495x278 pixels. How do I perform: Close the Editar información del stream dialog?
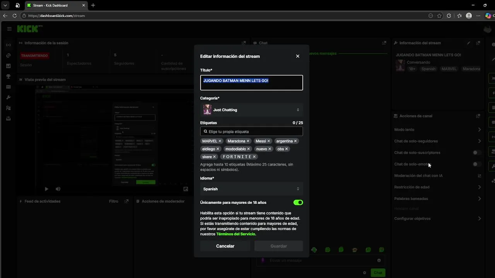pos(297,56)
